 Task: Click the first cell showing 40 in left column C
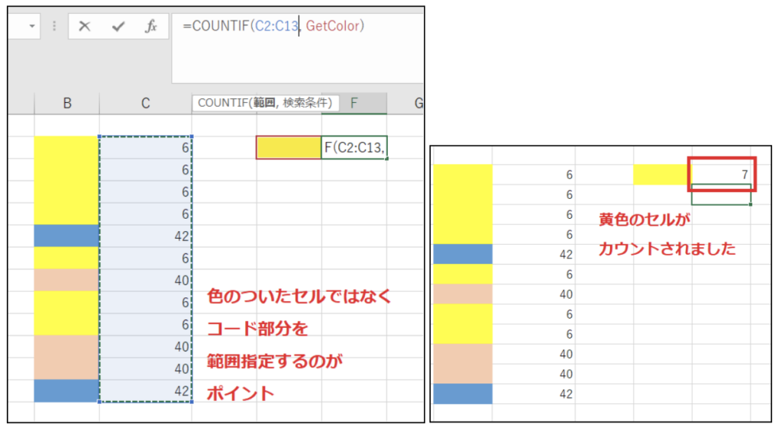click(145, 280)
